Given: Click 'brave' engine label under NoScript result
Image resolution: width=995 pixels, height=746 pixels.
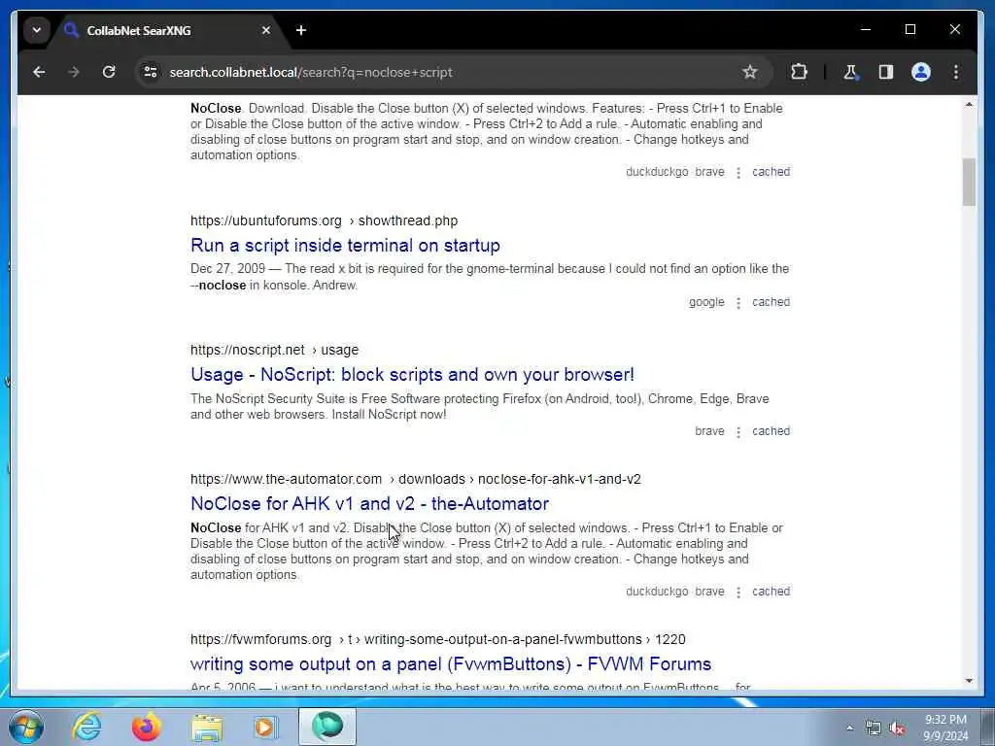Looking at the screenshot, I should pos(709,431).
